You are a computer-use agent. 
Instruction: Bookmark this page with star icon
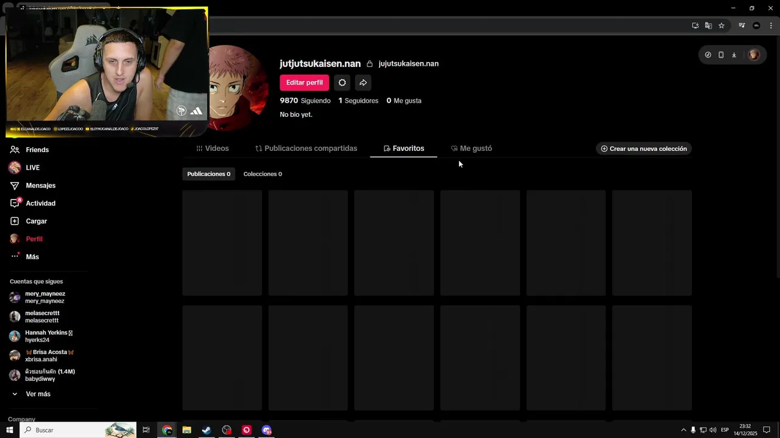click(721, 26)
